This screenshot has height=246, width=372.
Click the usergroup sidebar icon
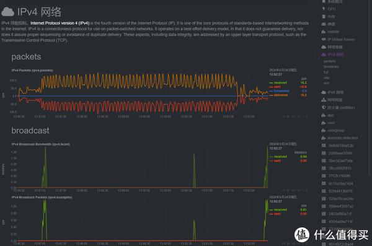click(x=324, y=130)
